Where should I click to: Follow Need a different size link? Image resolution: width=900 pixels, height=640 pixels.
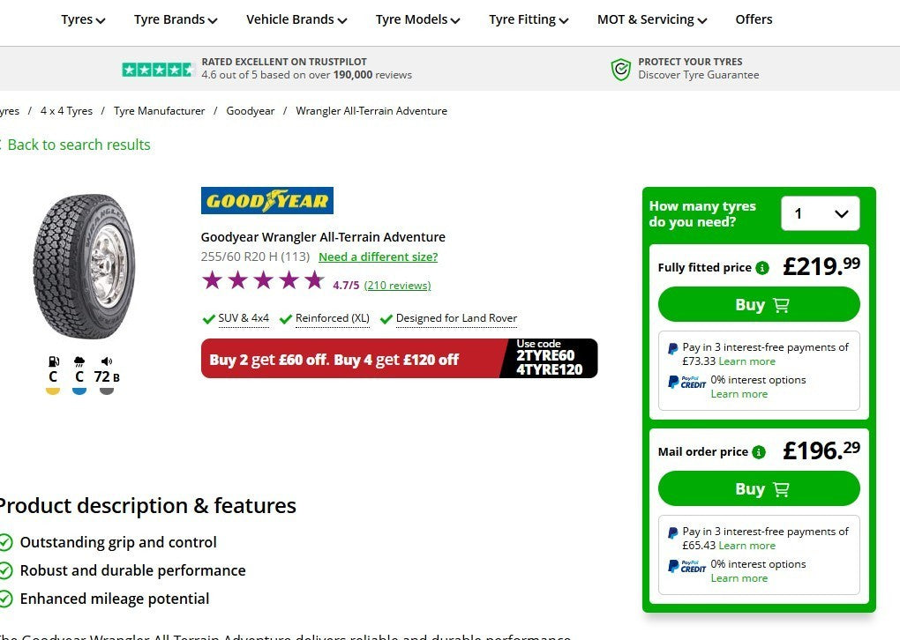tap(379, 257)
